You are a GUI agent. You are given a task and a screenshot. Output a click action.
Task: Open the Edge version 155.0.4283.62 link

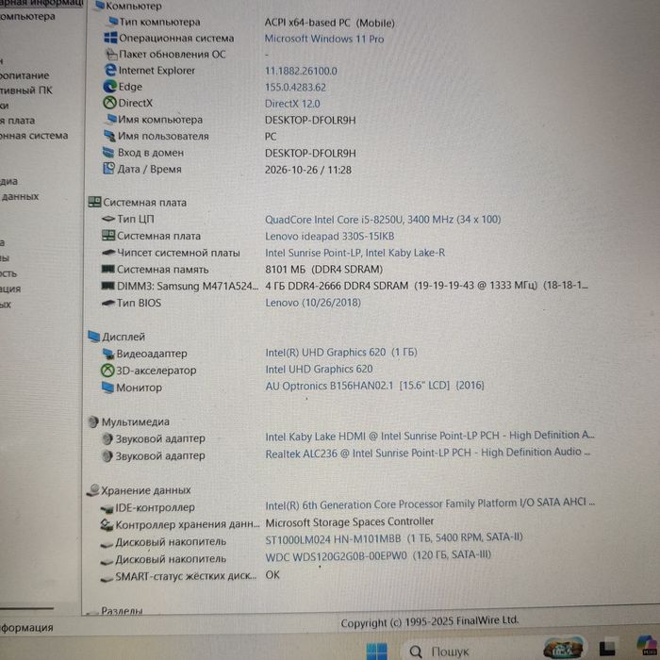pyautogui.click(x=295, y=87)
